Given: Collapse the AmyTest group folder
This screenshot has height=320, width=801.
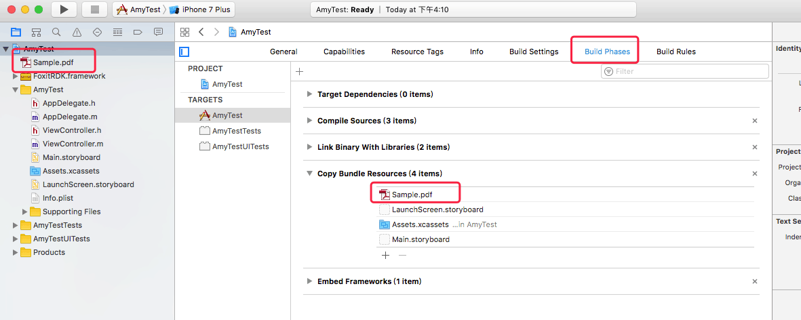Looking at the screenshot, I should coord(15,89).
